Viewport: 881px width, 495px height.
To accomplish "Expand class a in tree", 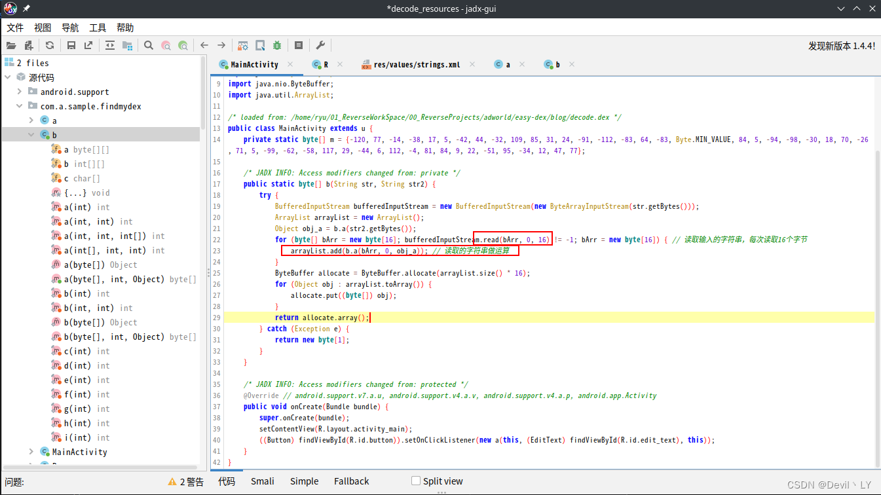I will coord(31,120).
